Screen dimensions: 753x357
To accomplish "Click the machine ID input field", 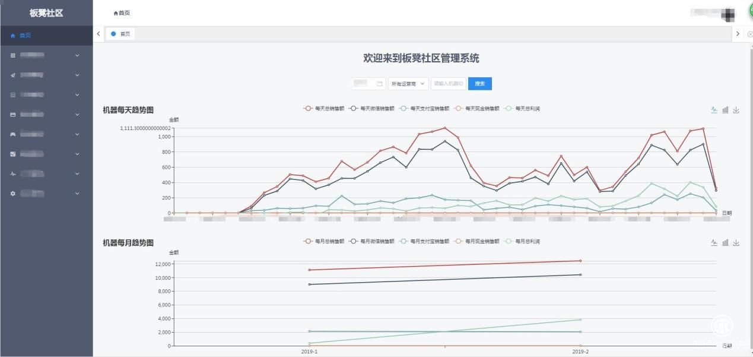I will [448, 84].
